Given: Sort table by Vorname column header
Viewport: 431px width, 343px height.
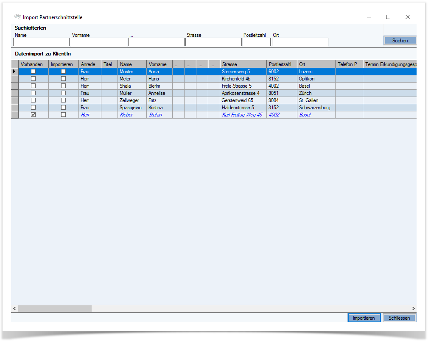Looking at the screenshot, I should (x=160, y=64).
